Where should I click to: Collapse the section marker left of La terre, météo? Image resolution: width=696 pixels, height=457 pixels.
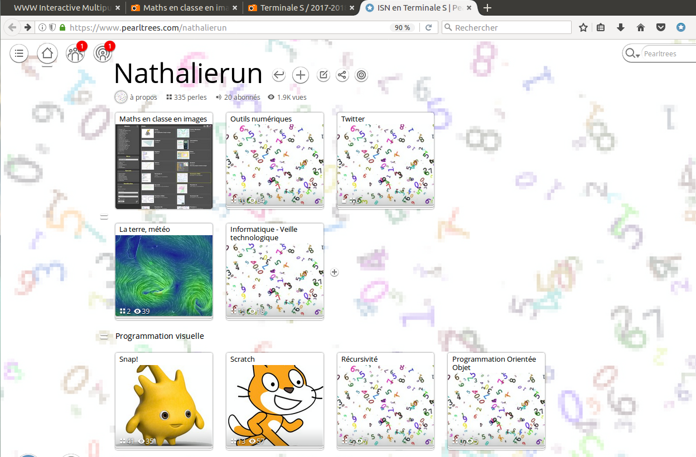[104, 217]
